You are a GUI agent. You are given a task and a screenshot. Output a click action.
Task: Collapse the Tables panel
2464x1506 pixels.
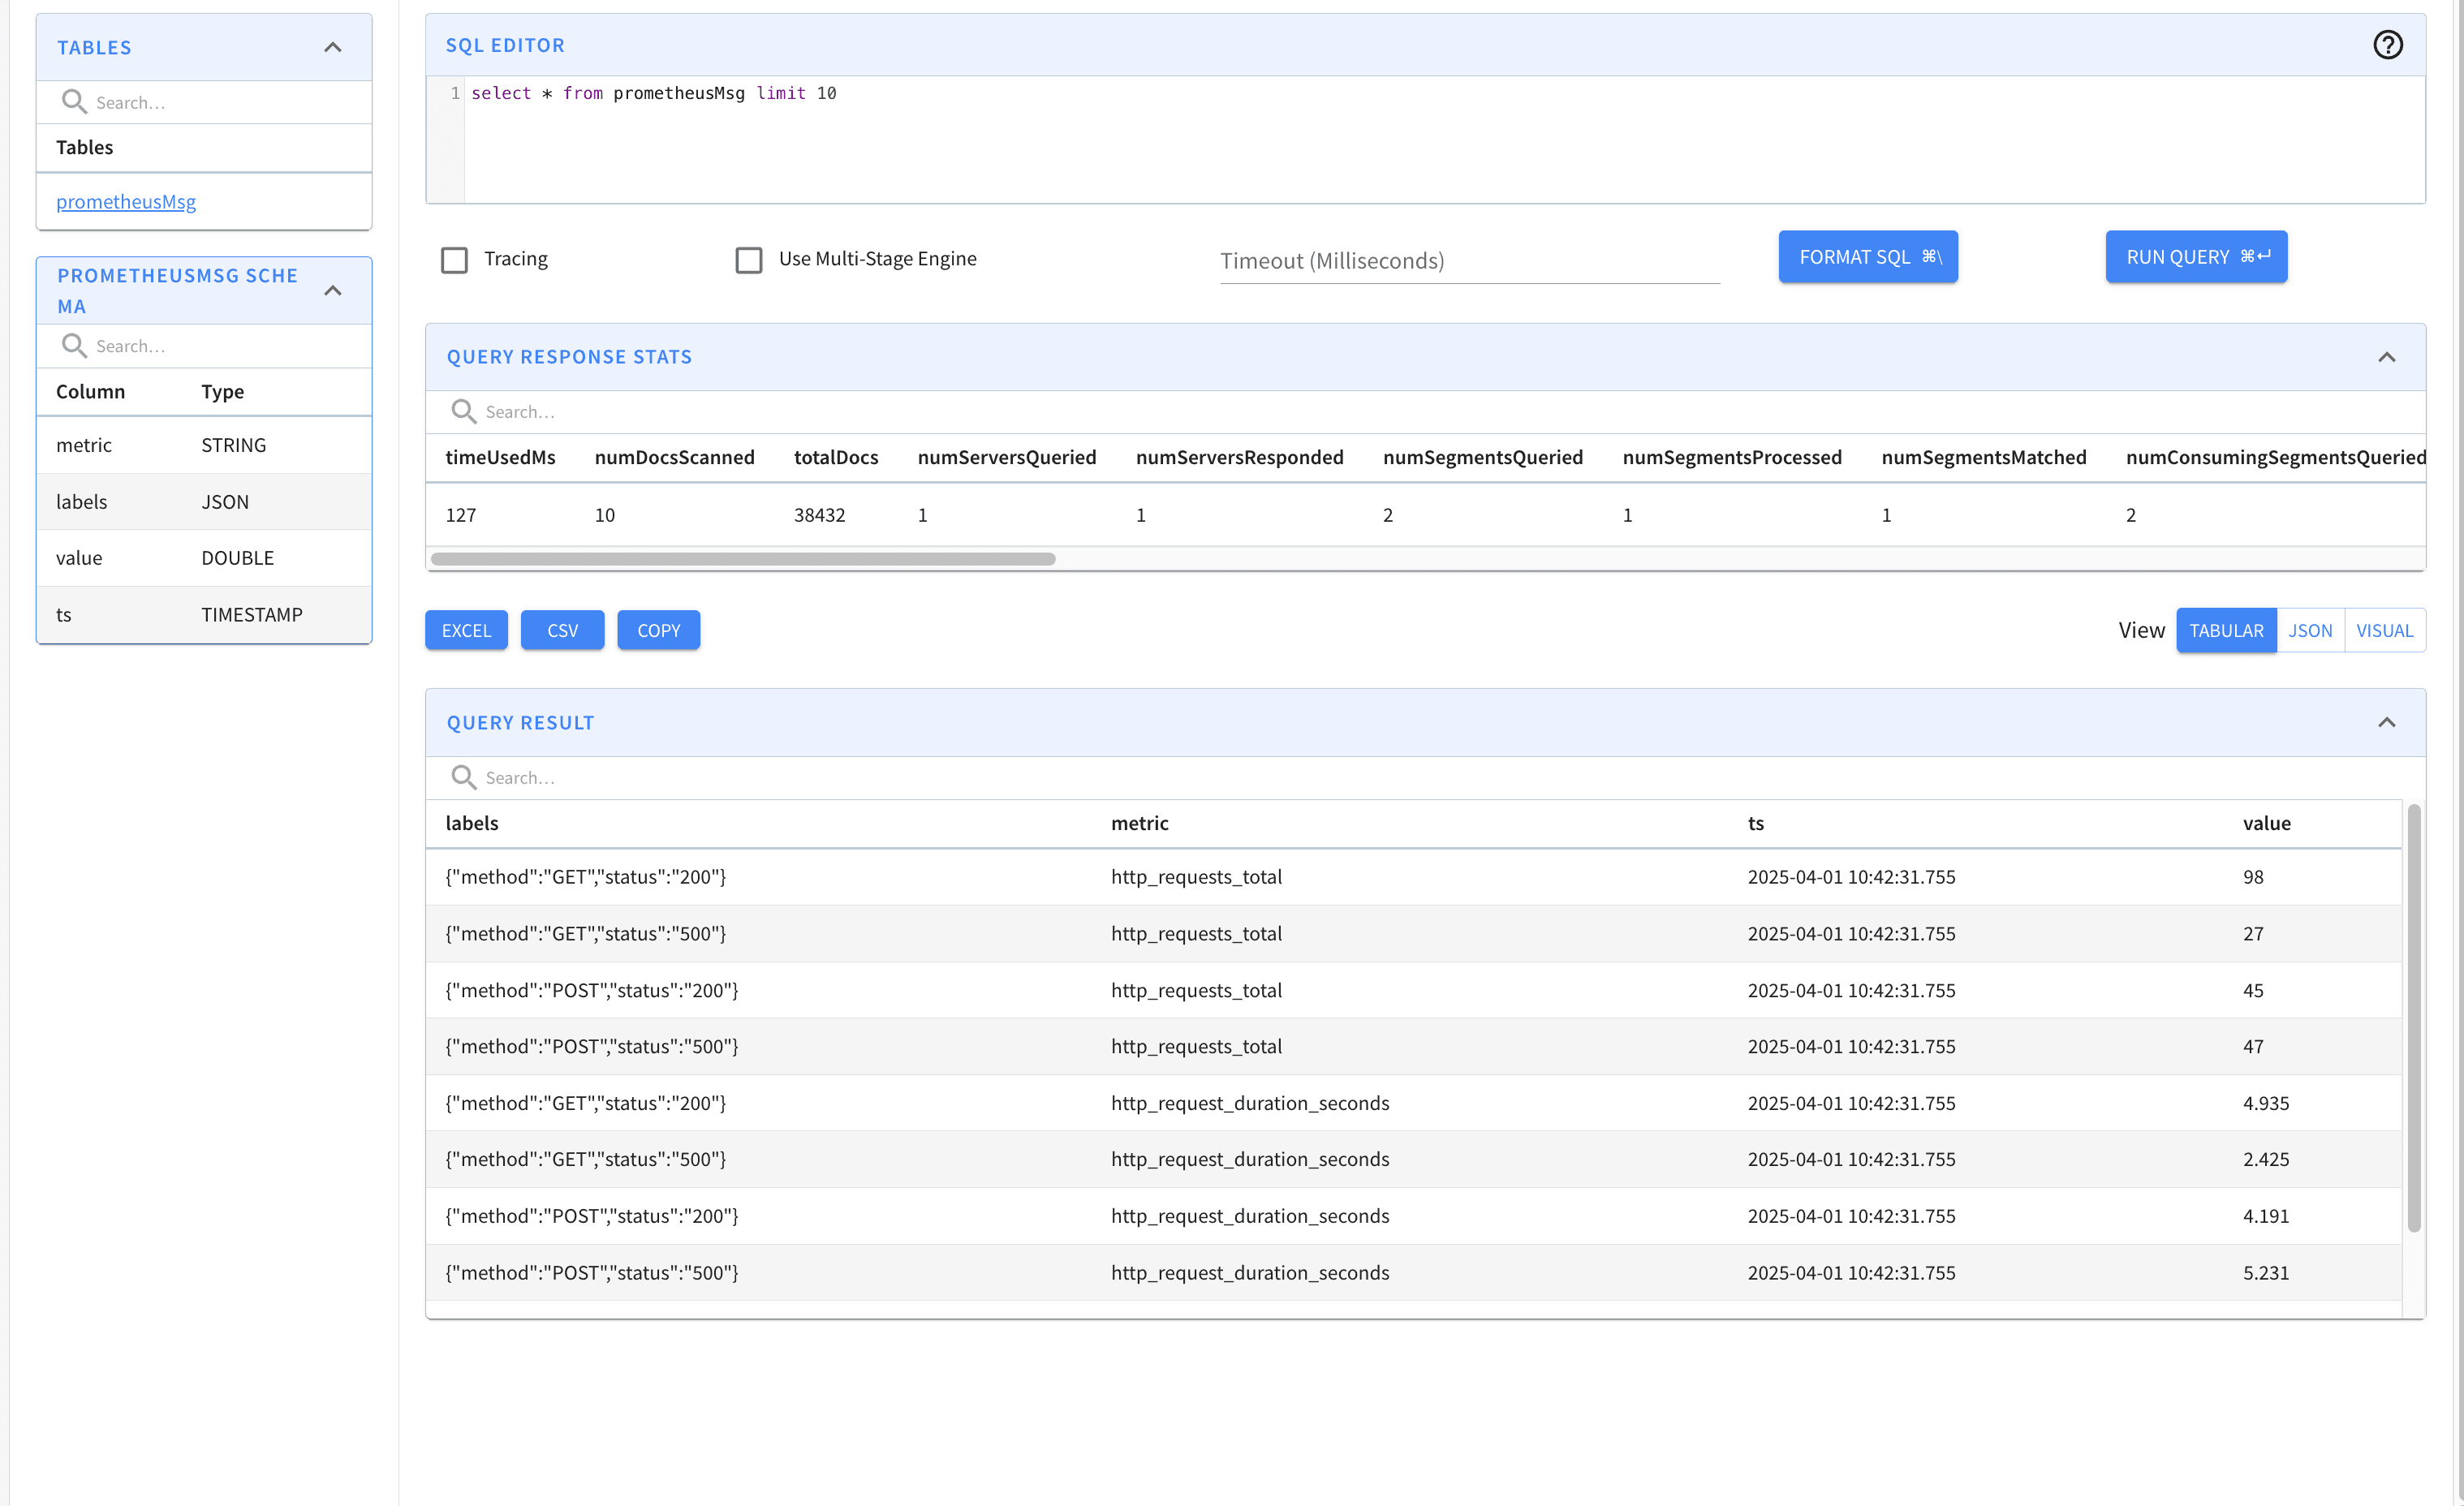tap(333, 47)
